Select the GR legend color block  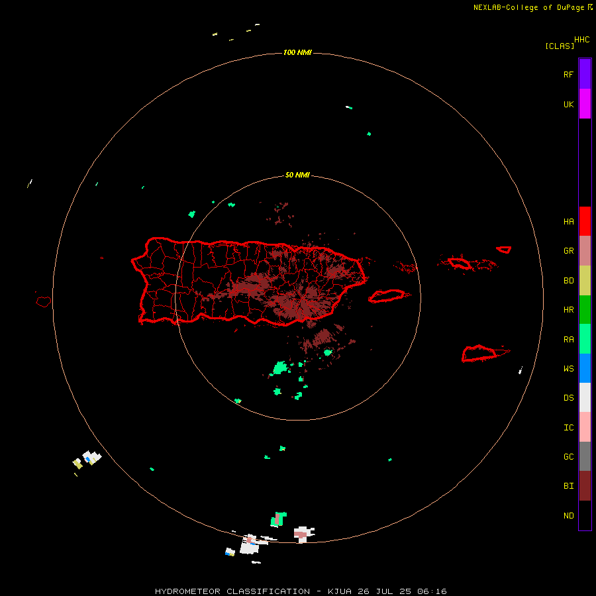[585, 251]
